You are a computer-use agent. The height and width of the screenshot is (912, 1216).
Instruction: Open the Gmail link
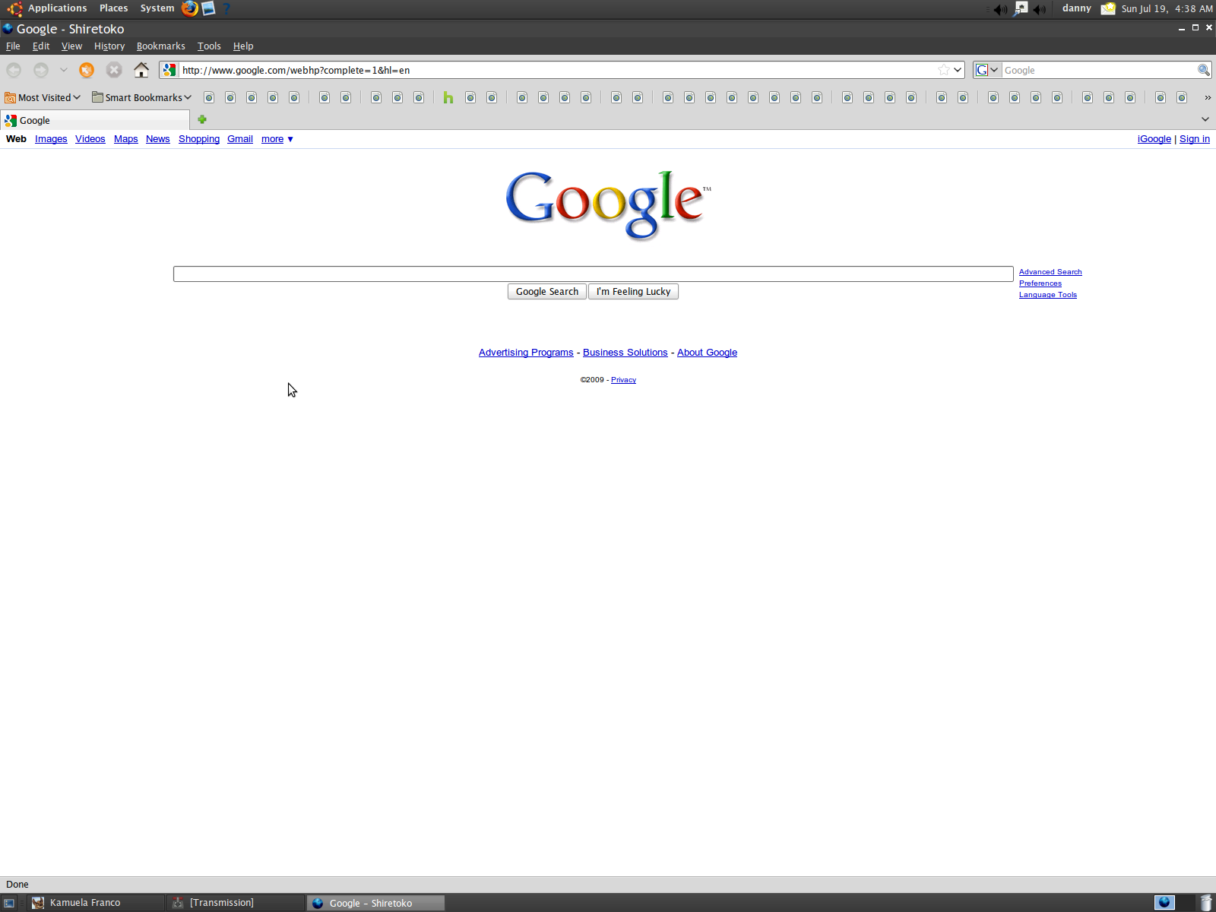coord(240,139)
